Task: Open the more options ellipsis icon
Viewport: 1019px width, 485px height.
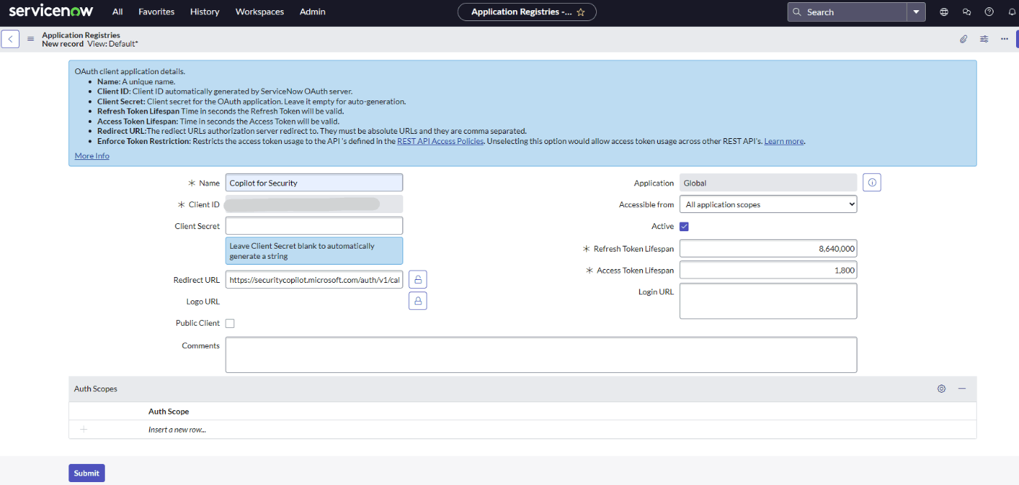Action: 1004,39
